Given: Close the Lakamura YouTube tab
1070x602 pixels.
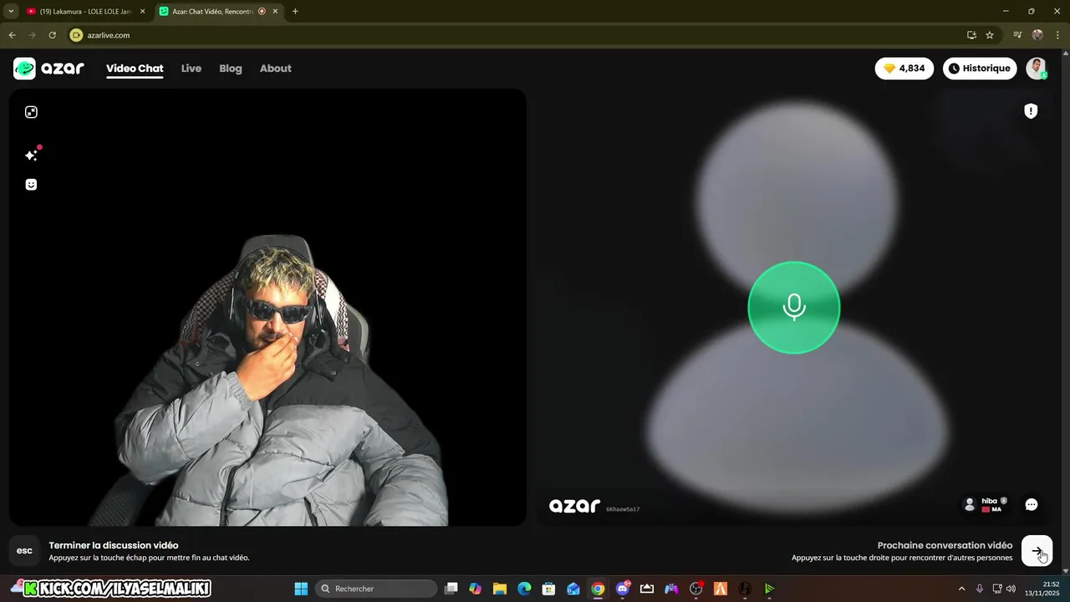Looking at the screenshot, I should point(142,12).
